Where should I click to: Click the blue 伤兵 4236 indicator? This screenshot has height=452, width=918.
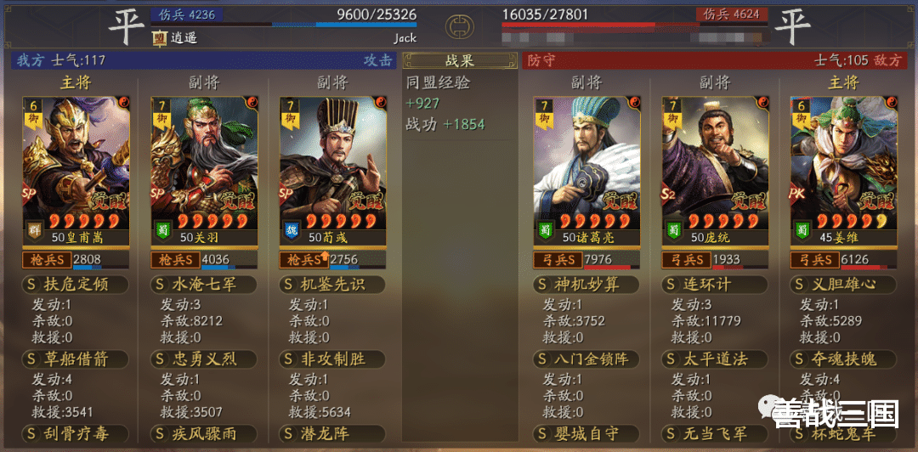click(186, 14)
